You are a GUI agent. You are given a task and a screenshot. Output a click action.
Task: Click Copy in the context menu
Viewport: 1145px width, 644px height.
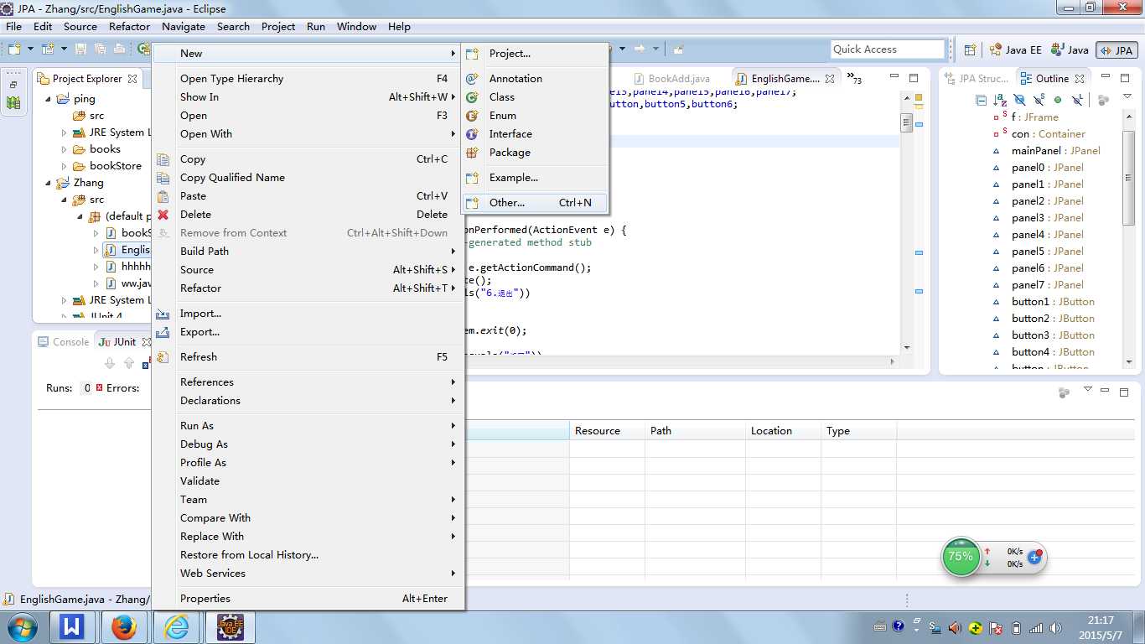[308, 159]
